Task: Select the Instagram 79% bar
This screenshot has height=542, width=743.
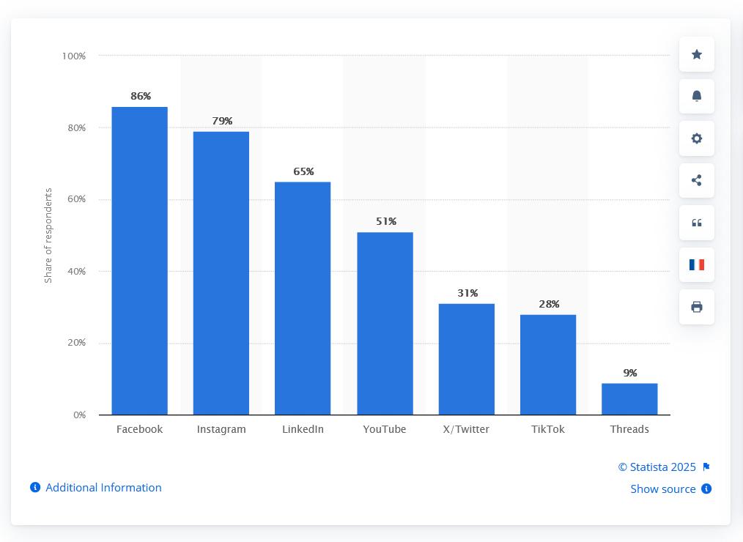Action: point(221,273)
